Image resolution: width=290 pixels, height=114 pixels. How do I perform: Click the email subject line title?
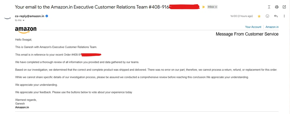[x=91, y=7]
